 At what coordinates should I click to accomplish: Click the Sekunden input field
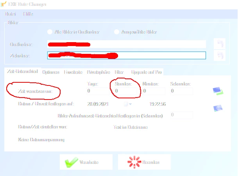[x=182, y=91]
